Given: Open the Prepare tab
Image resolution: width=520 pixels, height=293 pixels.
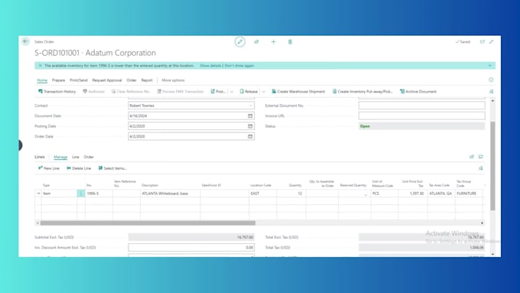Looking at the screenshot, I should [58, 80].
